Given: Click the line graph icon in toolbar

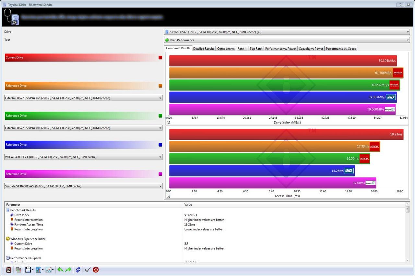Looking at the screenshot, I should [48, 270].
